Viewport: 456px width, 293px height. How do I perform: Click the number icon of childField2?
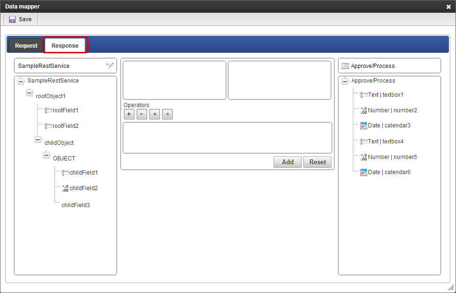pos(65,188)
